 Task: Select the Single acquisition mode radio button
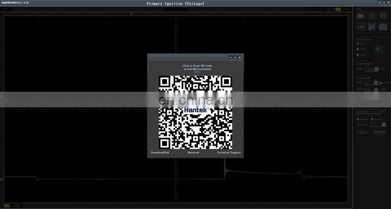[358, 54]
